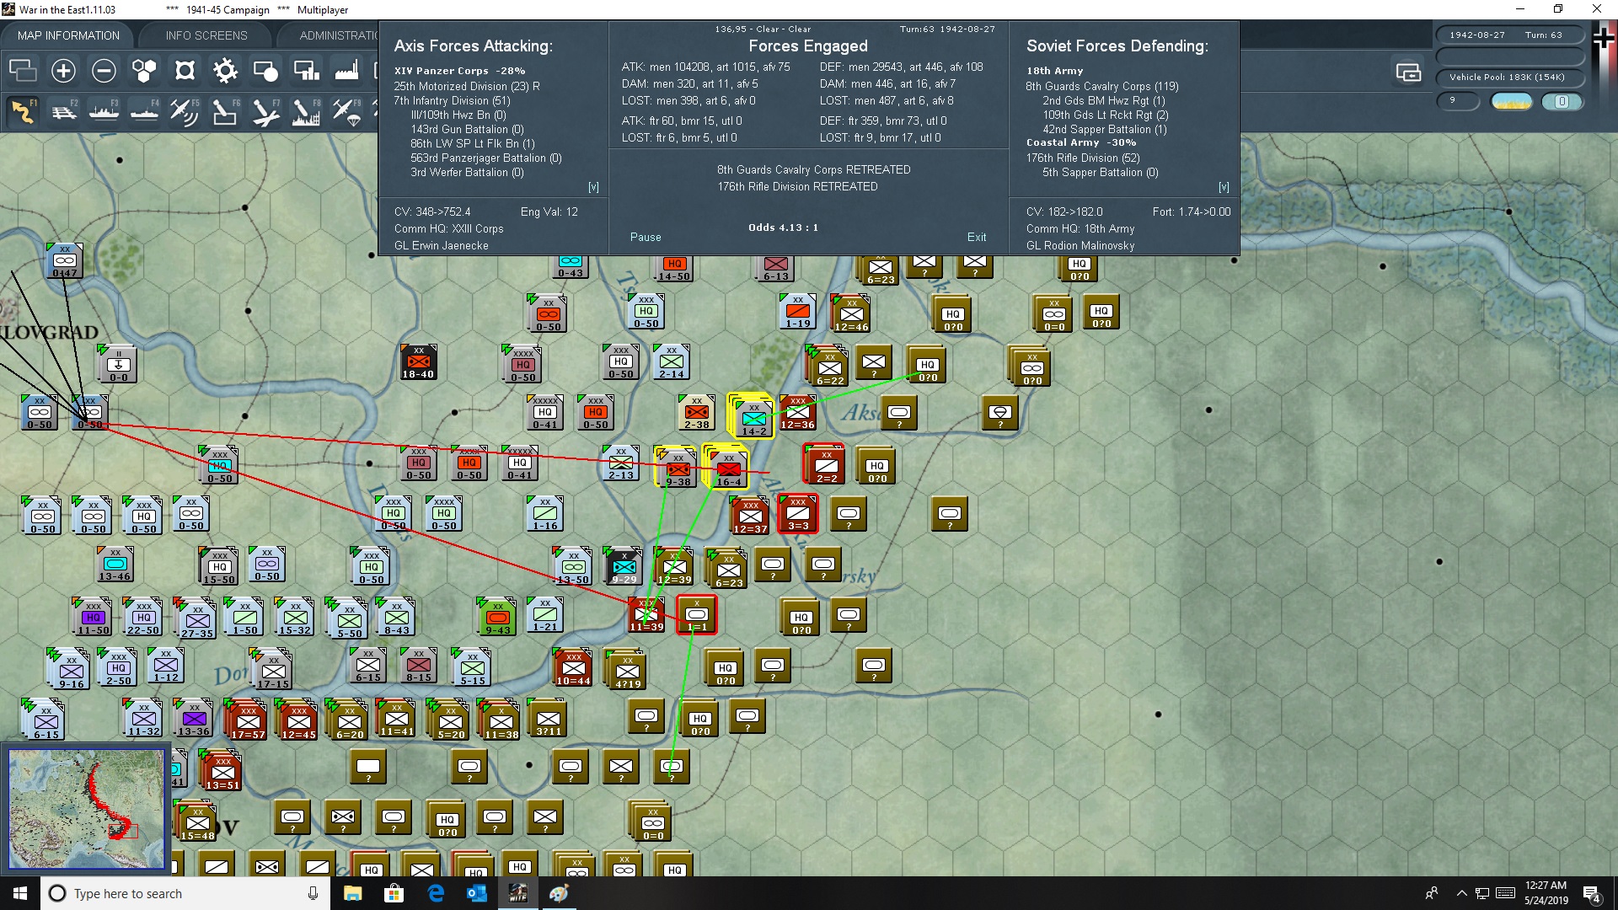
Task: Select the red-outlined 1=1 Soviet counter
Action: pos(697,615)
